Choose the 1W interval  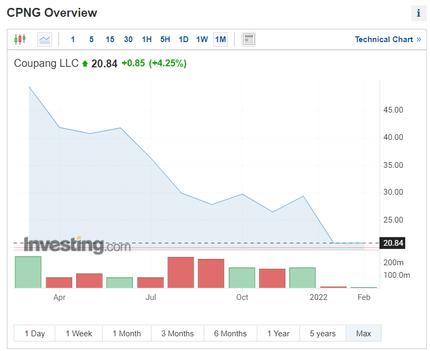(202, 39)
